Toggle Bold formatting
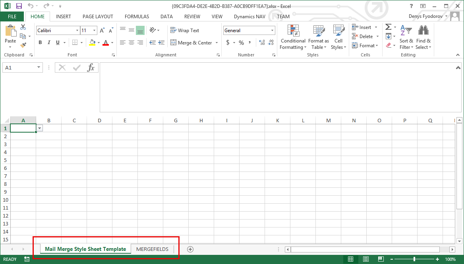 40,42
